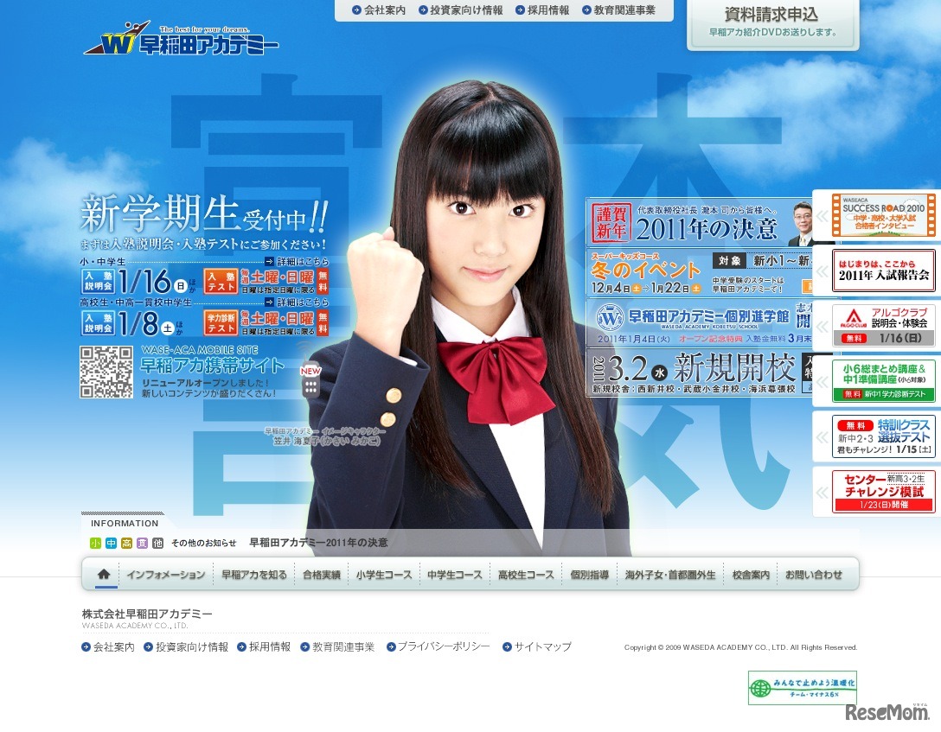The width and height of the screenshot is (941, 732).
Task: Open 合格実績 menu item
Action: (x=321, y=575)
